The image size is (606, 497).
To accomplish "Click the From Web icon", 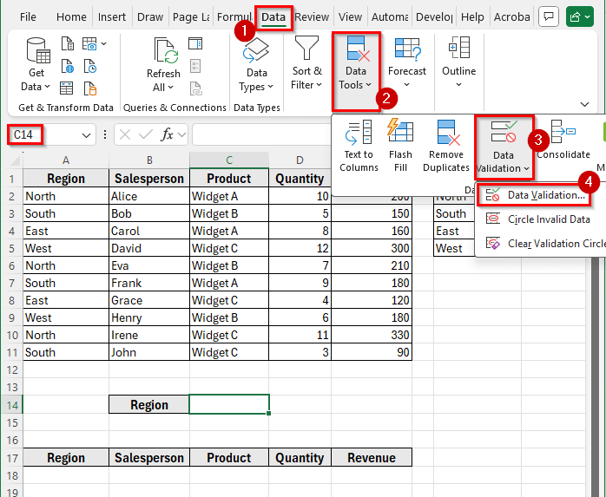I will 67,67.
